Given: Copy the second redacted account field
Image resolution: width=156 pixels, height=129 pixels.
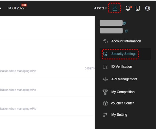Looking at the screenshot, I should click(126, 31).
